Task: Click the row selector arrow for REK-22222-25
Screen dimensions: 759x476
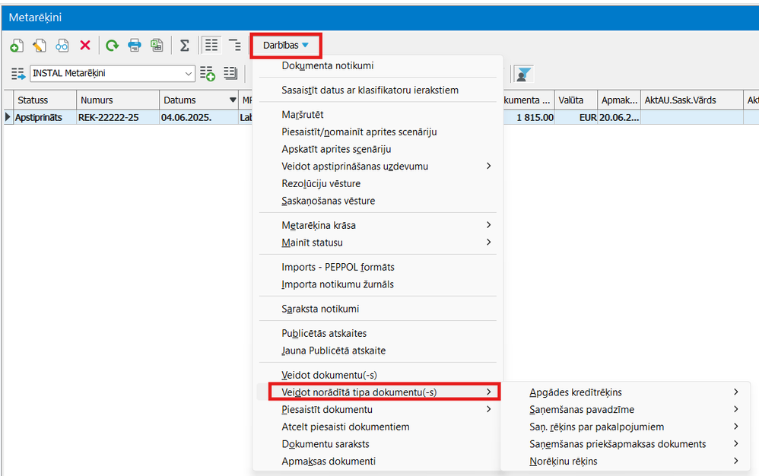Action: tap(8, 117)
